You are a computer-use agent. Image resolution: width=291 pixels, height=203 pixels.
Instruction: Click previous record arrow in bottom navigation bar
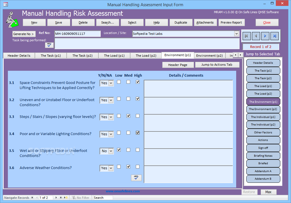37,198
